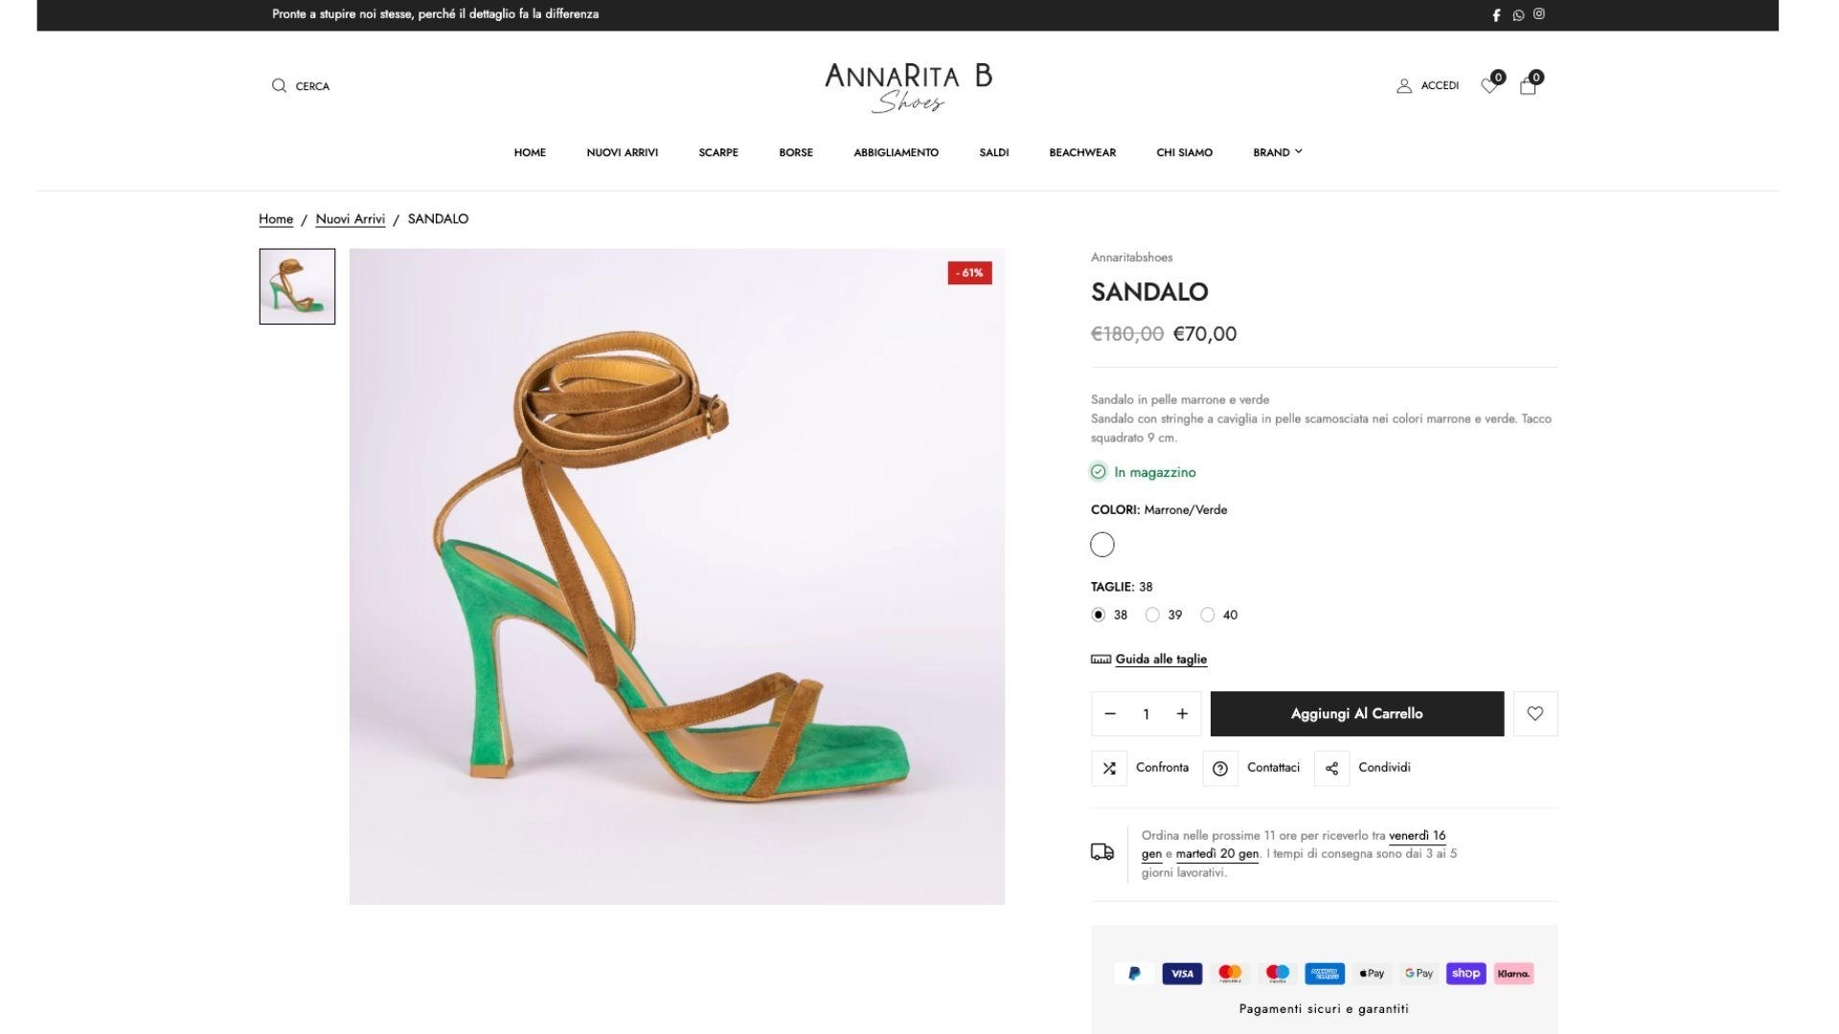Open the Guida alle taglie link
1839x1034 pixels.
pyautogui.click(x=1161, y=660)
